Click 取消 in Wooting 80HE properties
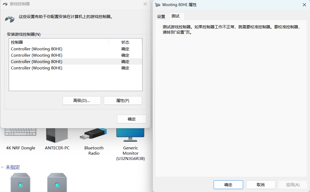This screenshot has width=310, height=192. tap(260, 185)
